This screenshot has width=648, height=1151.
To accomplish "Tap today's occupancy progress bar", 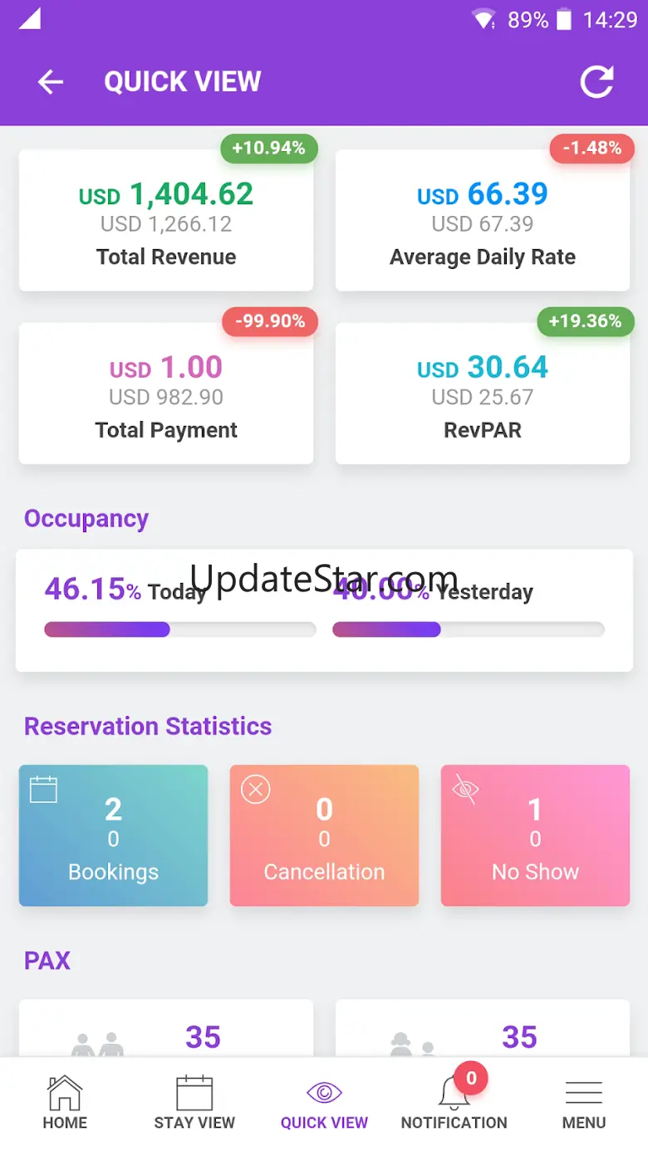I will click(x=179, y=629).
